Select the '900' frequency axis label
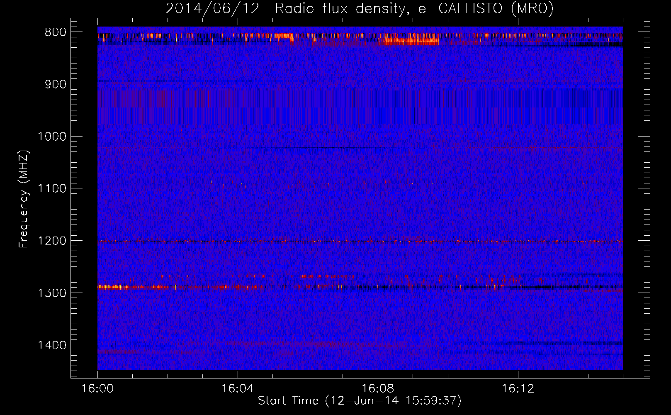 click(x=55, y=84)
